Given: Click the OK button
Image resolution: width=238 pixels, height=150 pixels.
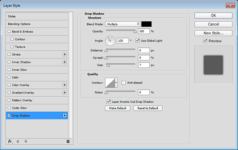Looking at the screenshot, I should (x=213, y=15).
